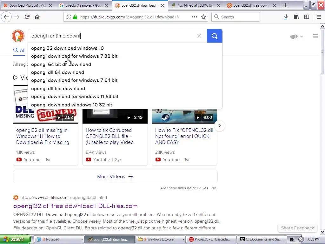This screenshot has height=244, width=325.
Task: Click the green padlock security icon
Action: 75,17
